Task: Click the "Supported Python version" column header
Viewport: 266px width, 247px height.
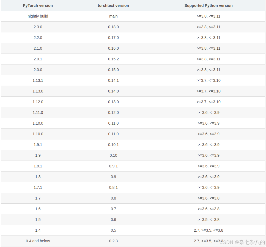Action: click(209, 5)
